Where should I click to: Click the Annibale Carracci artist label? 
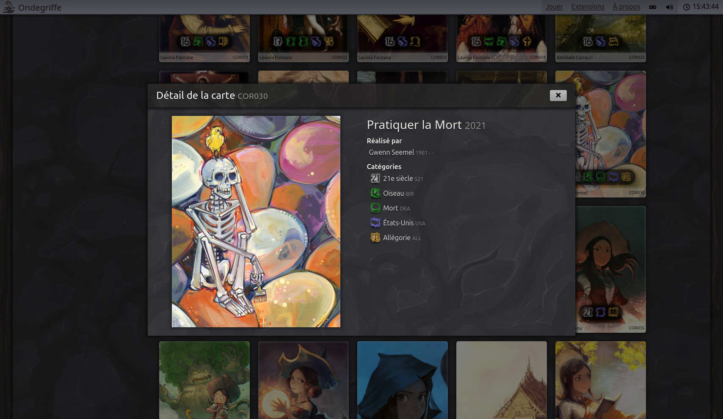[574, 58]
